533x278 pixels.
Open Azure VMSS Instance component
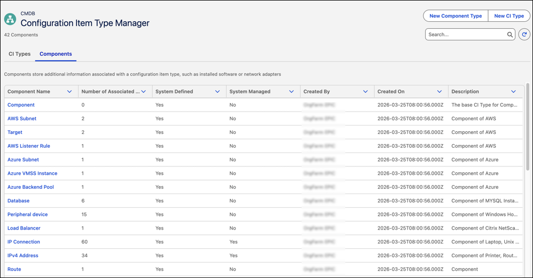click(32, 173)
